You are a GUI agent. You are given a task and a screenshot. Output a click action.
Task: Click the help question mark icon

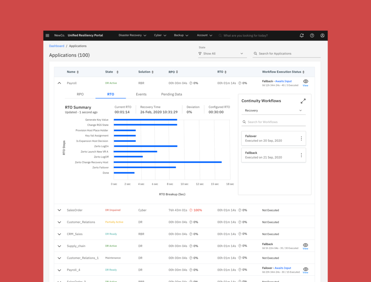[312, 35]
